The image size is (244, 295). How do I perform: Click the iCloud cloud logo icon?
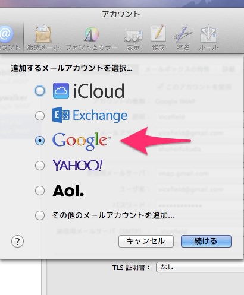tap(61, 91)
